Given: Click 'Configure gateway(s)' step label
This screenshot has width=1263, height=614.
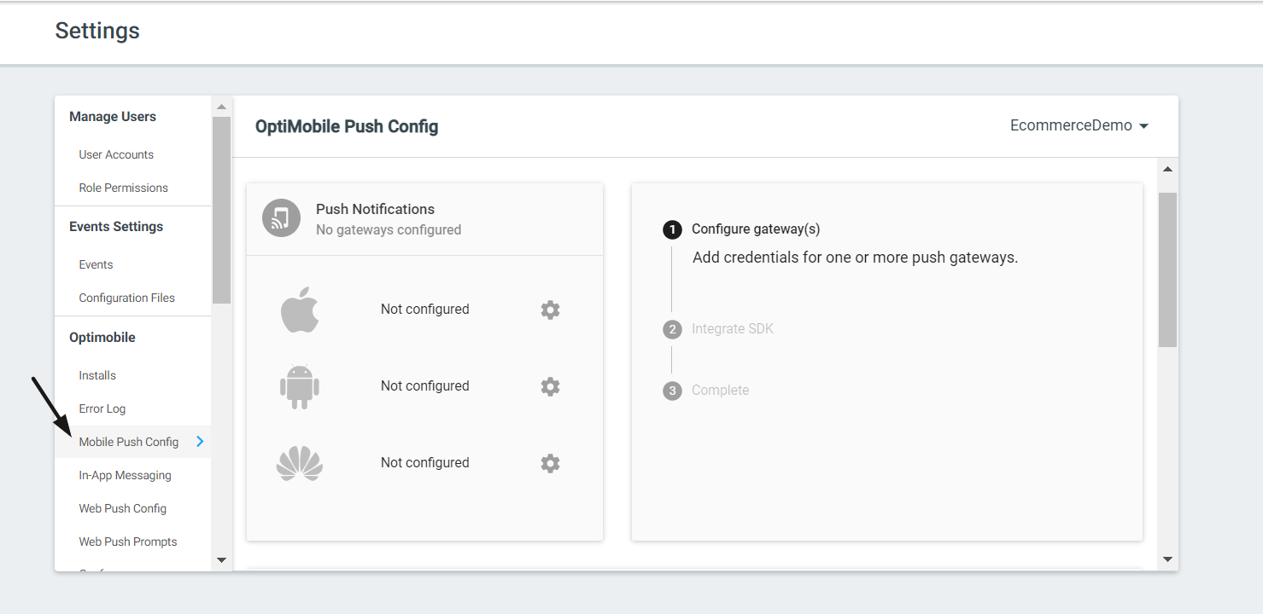Looking at the screenshot, I should click(756, 229).
